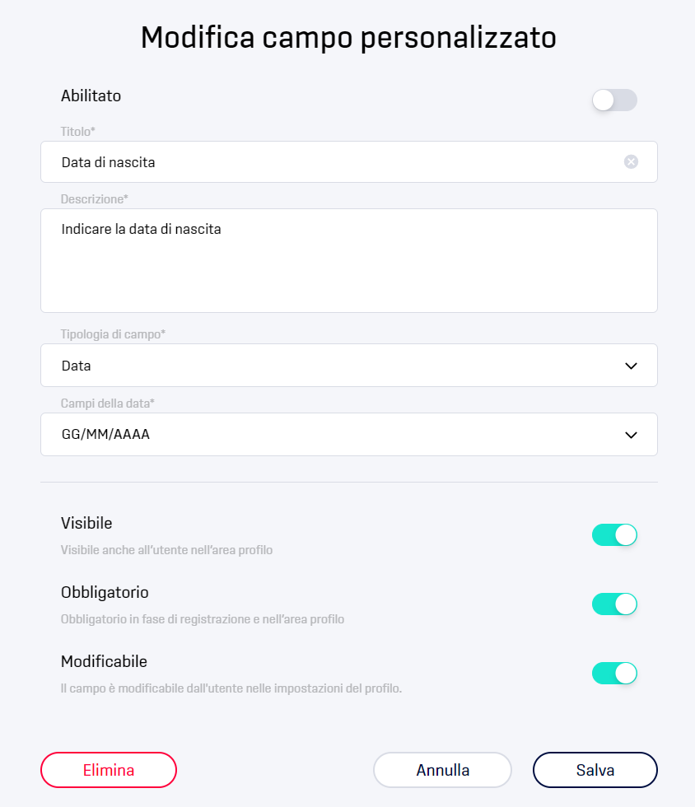This screenshot has width=695, height=807.
Task: Click the chevron arrow in the Data dropdown
Action: click(x=631, y=366)
